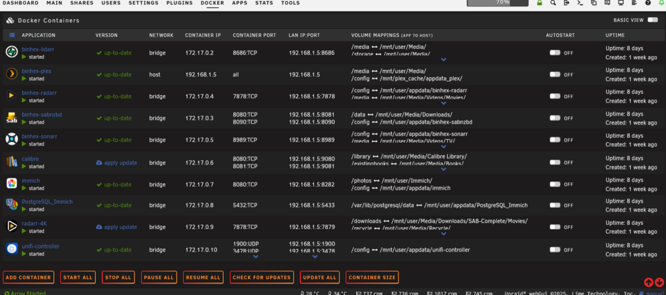Open the Main menu tab

pos(55,3)
